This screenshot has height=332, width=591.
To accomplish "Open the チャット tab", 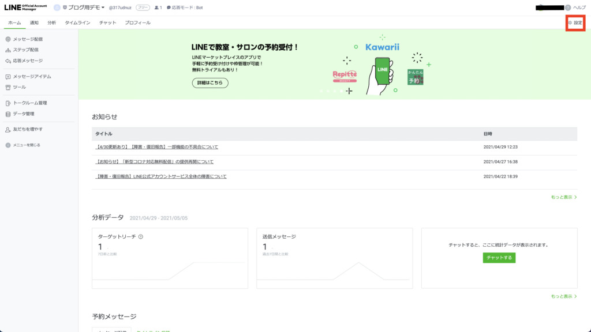I will click(107, 22).
